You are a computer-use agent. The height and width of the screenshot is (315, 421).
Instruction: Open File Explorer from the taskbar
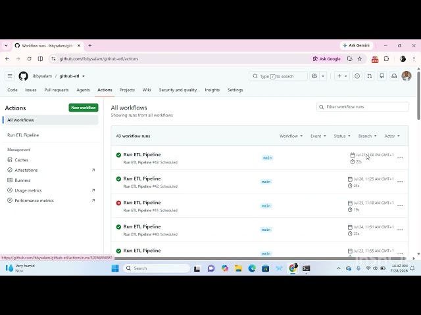pyautogui.click(x=238, y=268)
